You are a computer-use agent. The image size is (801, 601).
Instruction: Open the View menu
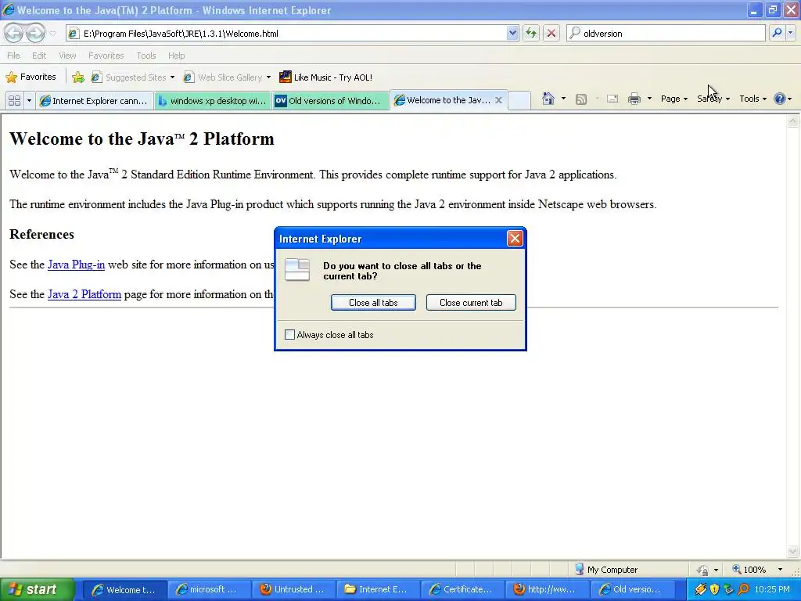tap(67, 56)
